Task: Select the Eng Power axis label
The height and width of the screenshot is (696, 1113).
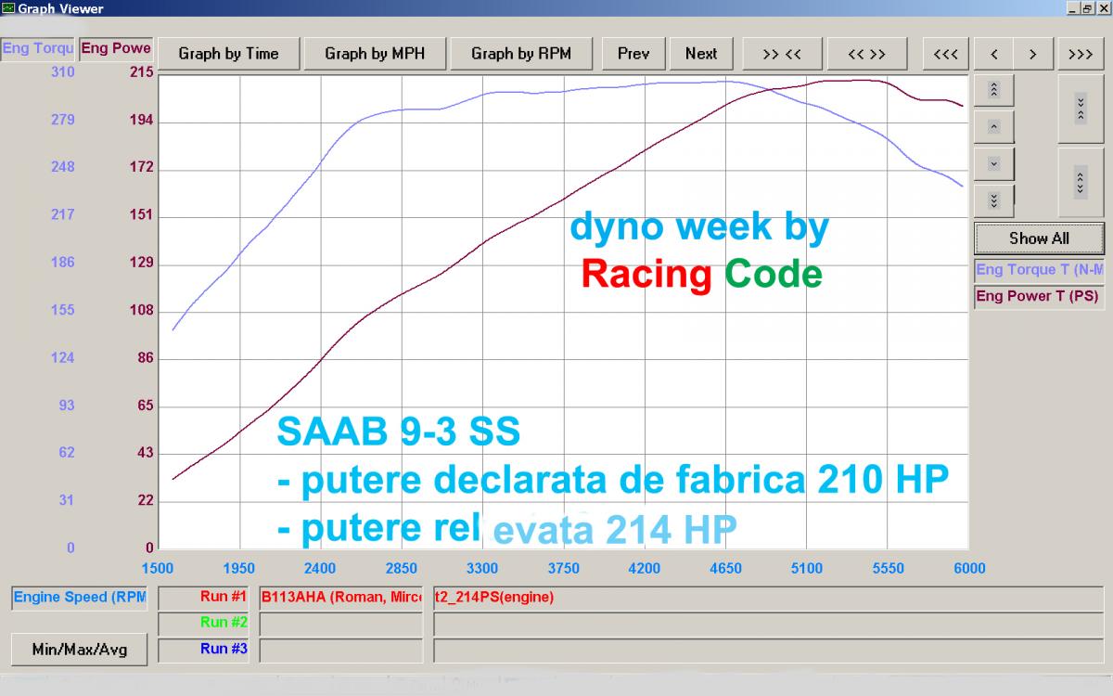Action: 116,48
